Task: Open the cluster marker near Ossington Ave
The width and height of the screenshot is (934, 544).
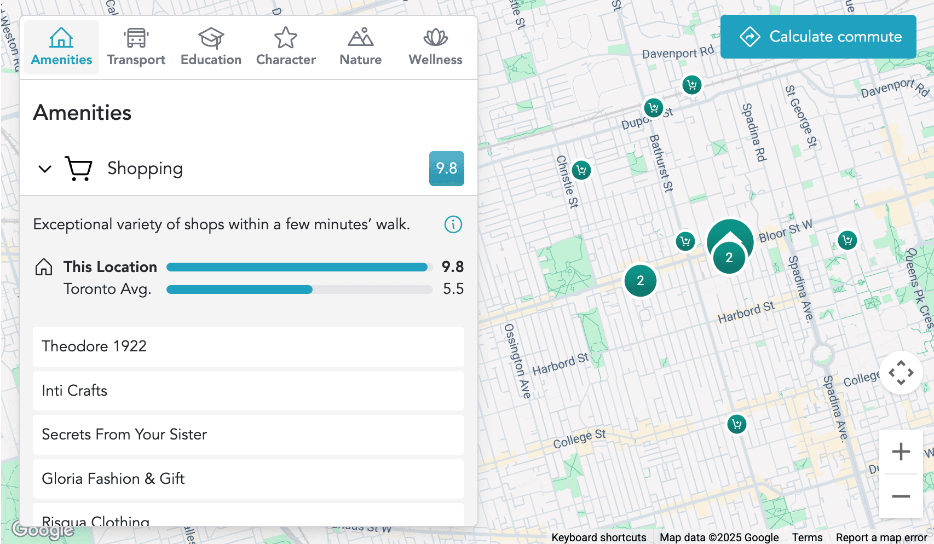Action: 640,281
